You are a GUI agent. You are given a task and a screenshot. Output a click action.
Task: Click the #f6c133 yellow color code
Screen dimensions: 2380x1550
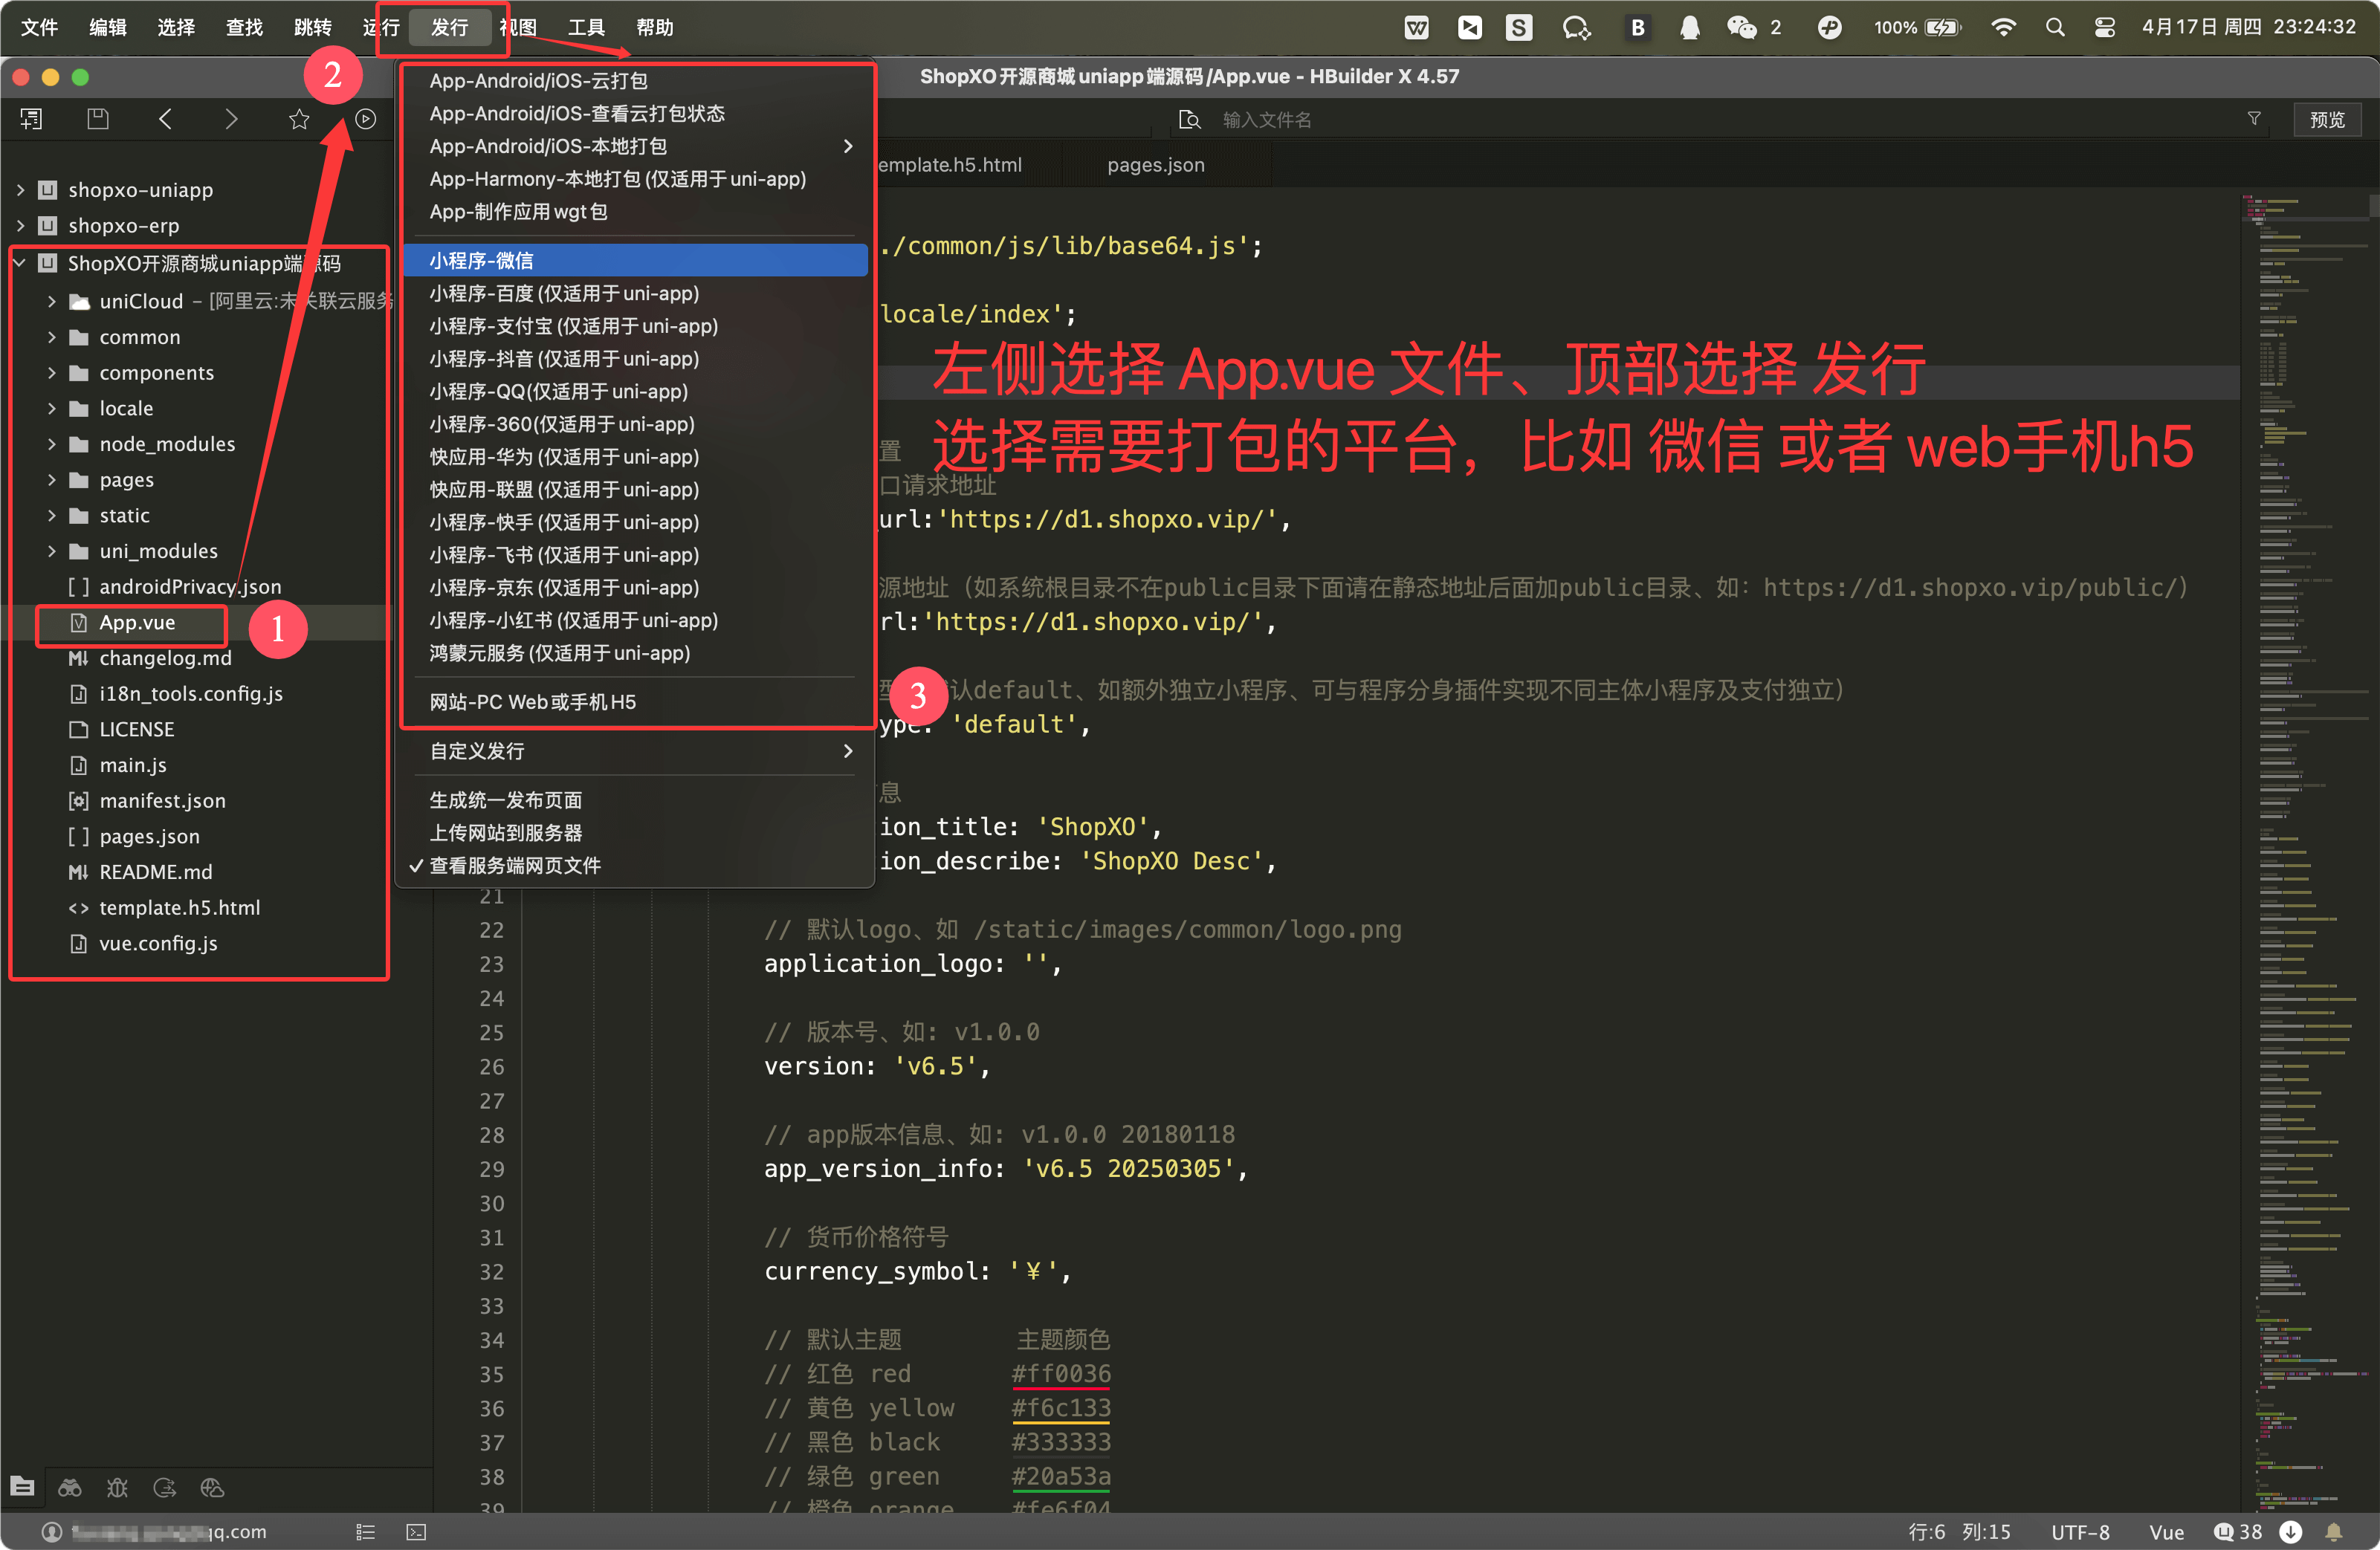pyautogui.click(x=1061, y=1407)
